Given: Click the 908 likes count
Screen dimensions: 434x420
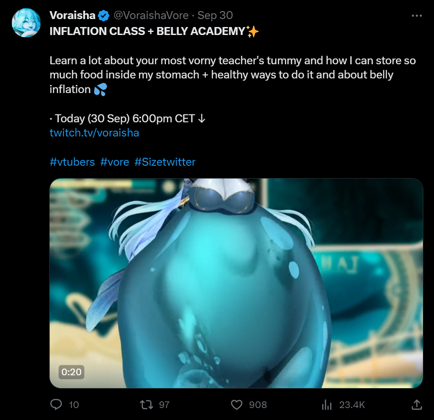Looking at the screenshot, I should coord(258,405).
